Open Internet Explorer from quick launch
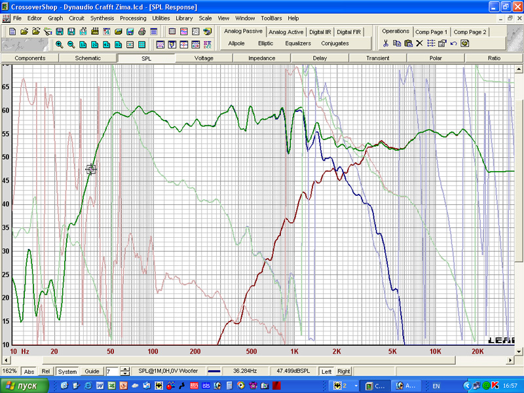 88,386
